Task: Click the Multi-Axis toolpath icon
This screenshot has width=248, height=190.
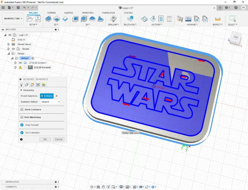Action: coord(130,19)
